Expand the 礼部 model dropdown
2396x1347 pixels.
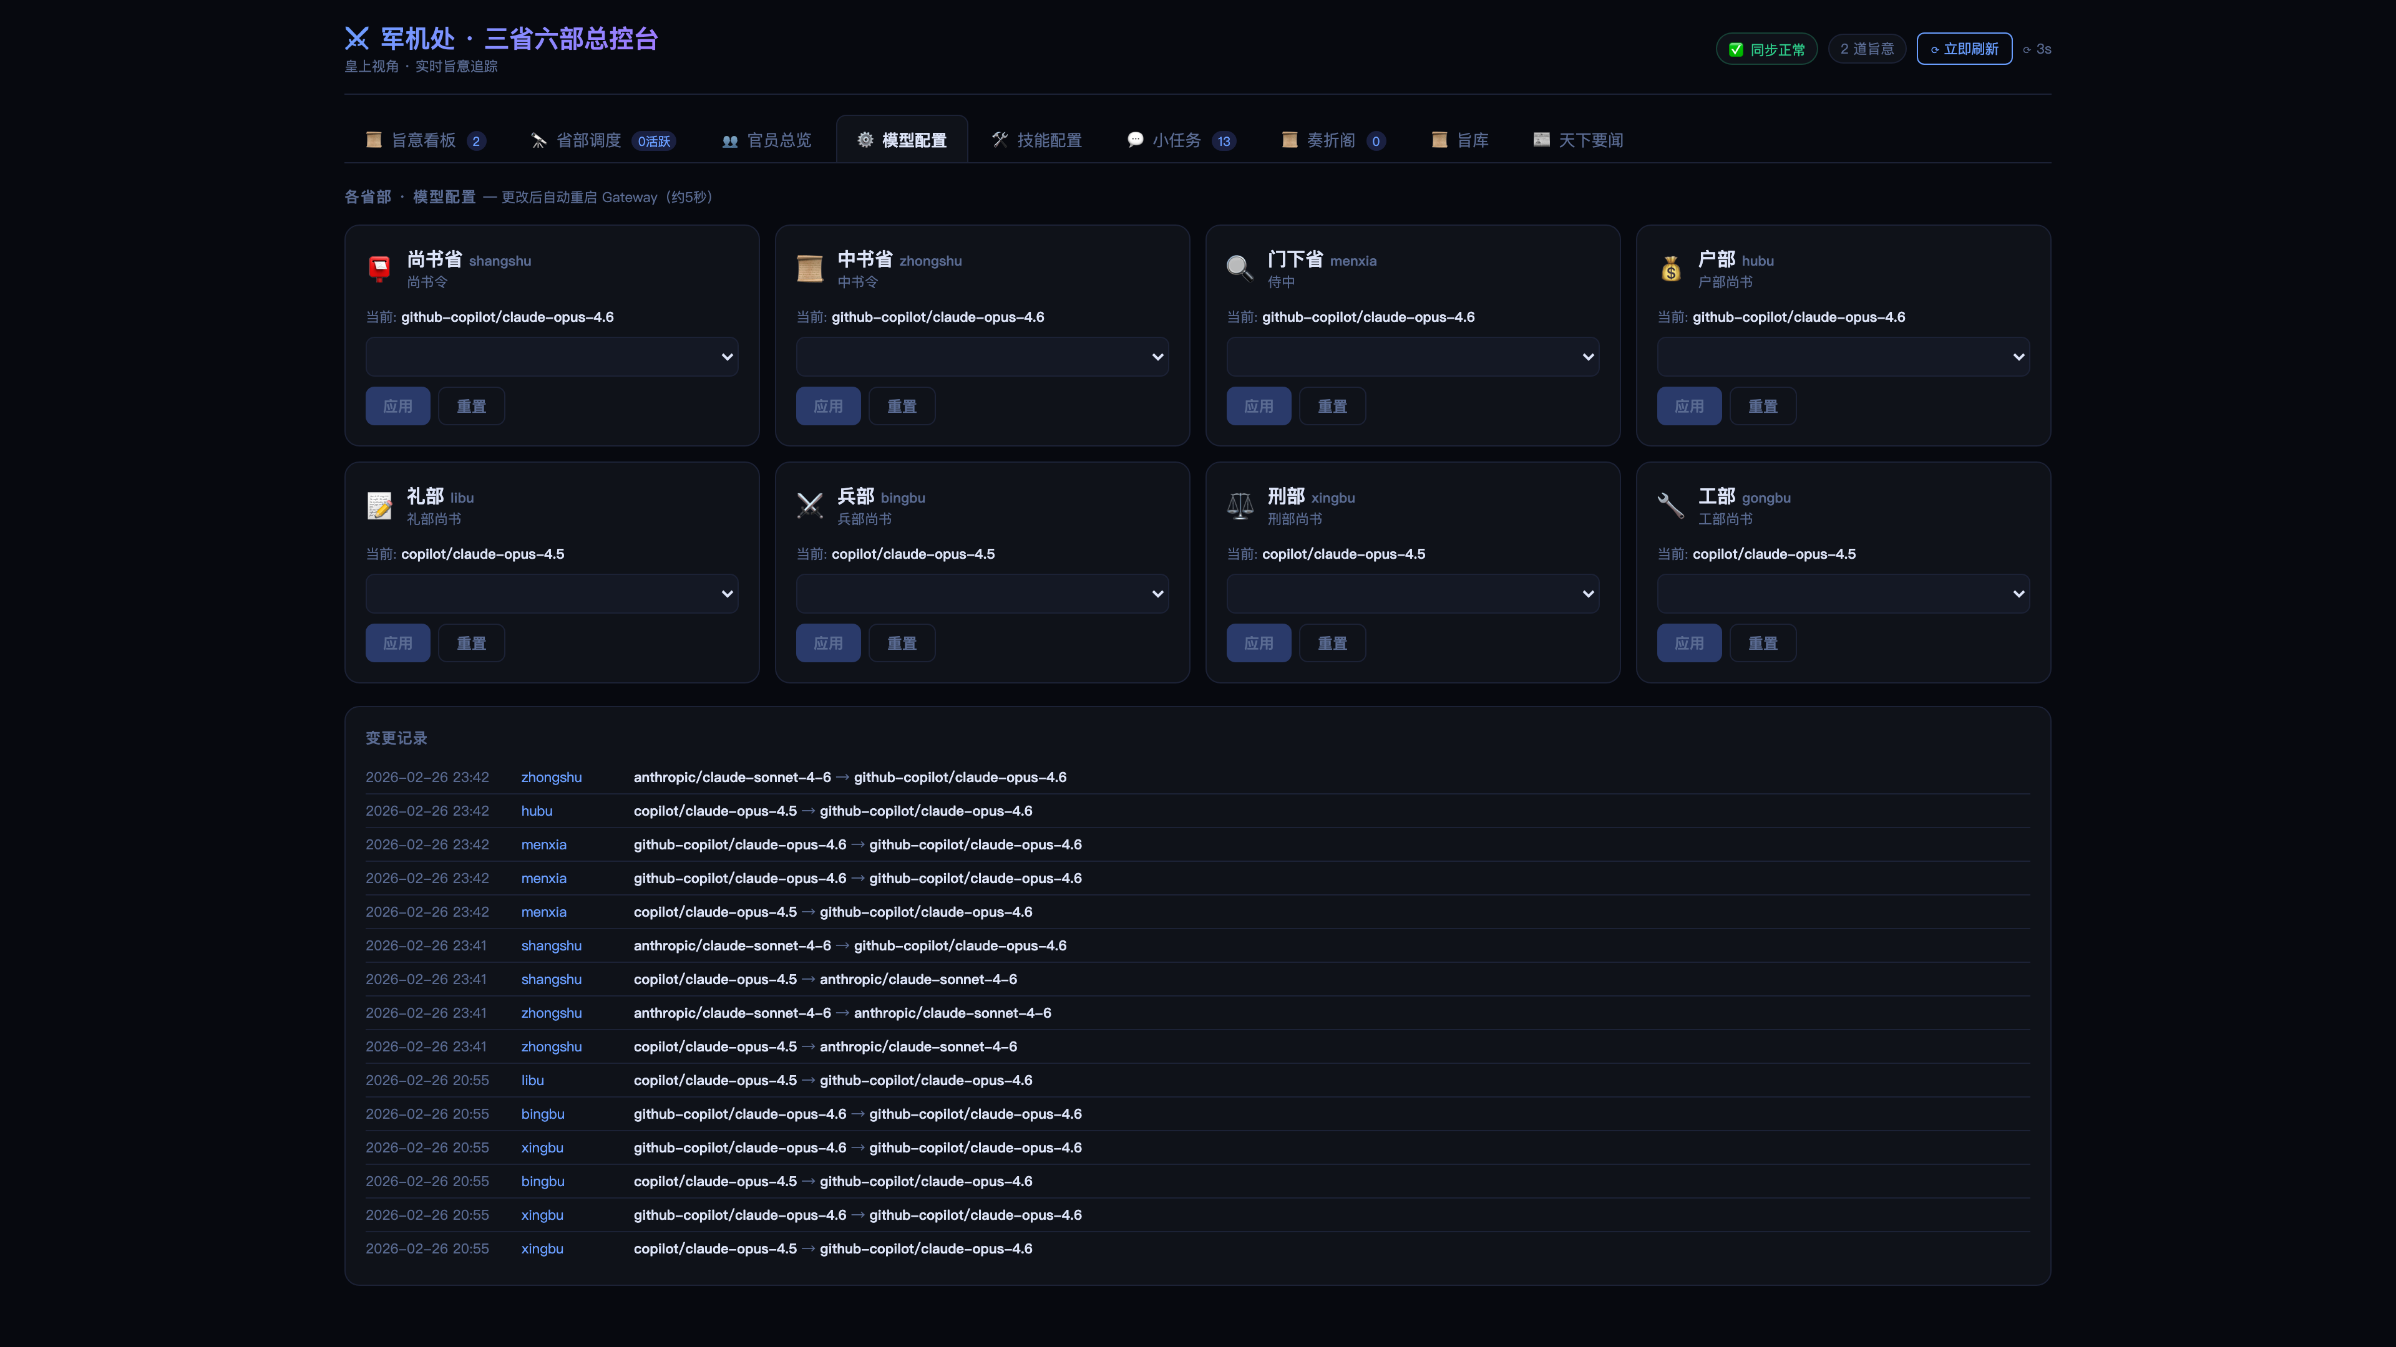(552, 594)
